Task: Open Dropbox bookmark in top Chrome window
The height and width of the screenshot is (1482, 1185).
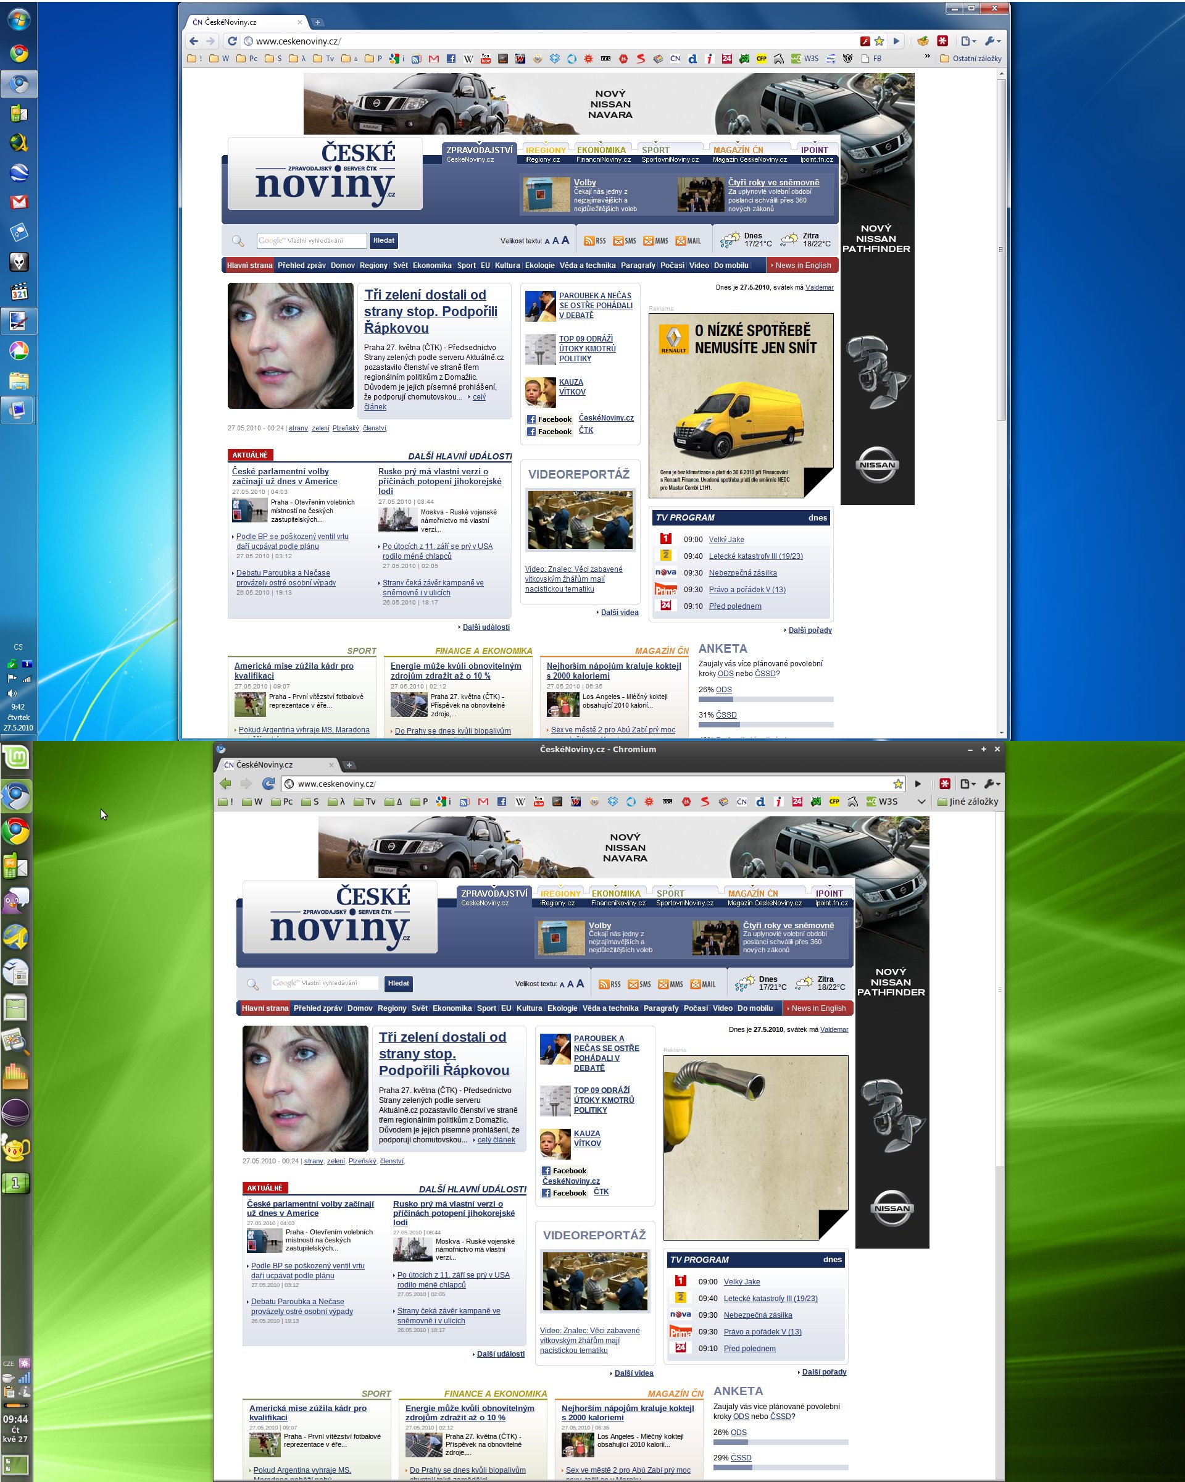Action: [554, 59]
